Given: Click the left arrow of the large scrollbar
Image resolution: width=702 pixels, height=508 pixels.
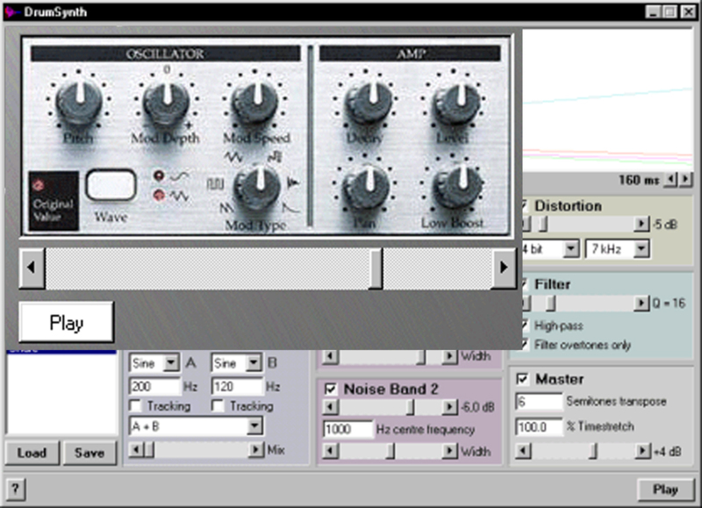Looking at the screenshot, I should pos(32,268).
